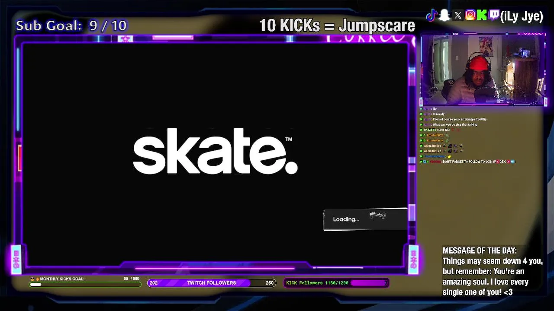Click the "250" Twitch followers target
This screenshot has height=311, width=554.
click(x=270, y=283)
